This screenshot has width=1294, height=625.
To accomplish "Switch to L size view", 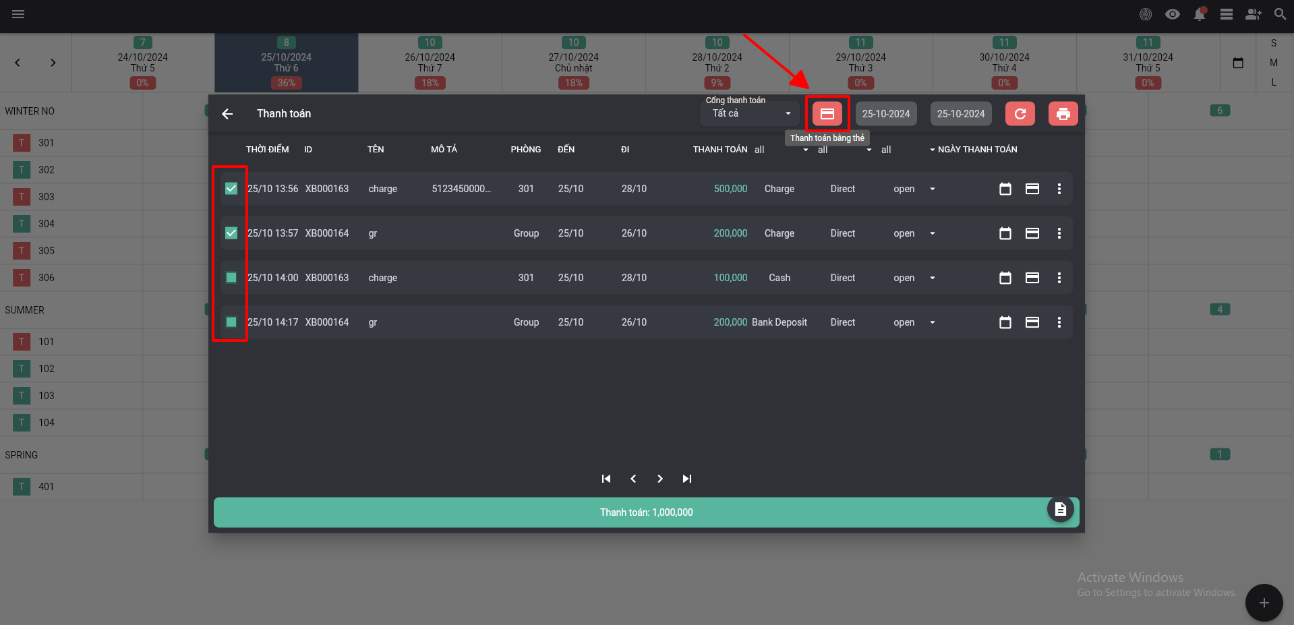I will [x=1274, y=82].
